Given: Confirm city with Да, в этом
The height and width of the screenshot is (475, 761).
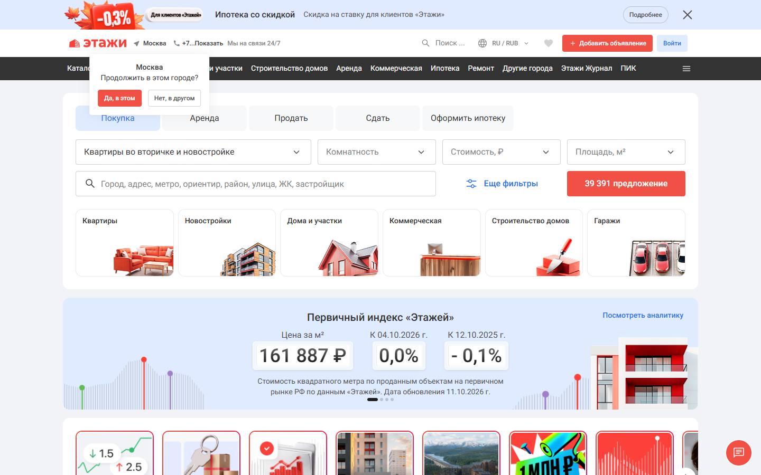Looking at the screenshot, I should click(x=119, y=98).
